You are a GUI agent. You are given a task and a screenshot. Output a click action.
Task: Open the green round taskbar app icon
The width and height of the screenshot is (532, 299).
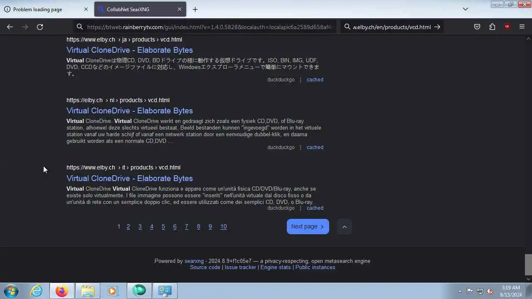click(139, 291)
